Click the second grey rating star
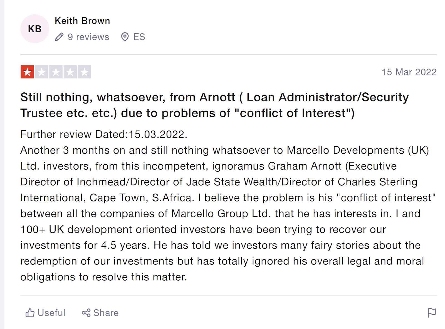The image size is (445, 329). tap(42, 72)
